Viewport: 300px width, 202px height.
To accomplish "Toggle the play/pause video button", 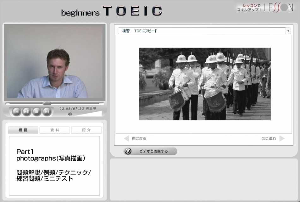I will point(27,112).
